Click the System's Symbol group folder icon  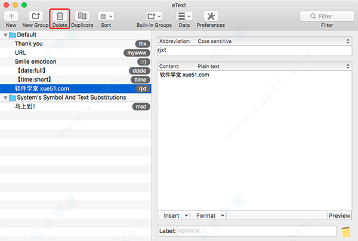(13, 98)
